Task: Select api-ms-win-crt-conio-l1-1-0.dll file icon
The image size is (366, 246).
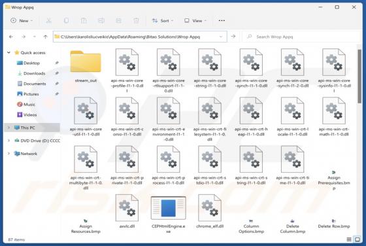Action: pos(127,111)
